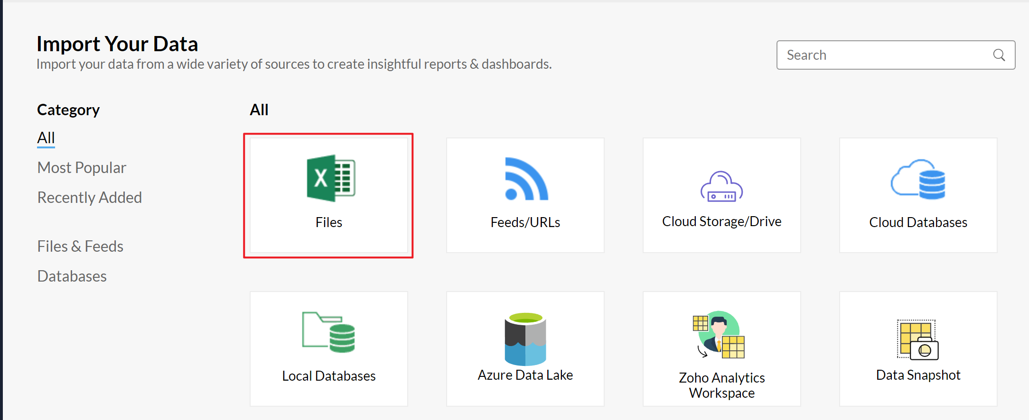The height and width of the screenshot is (420, 1029).
Task: Filter by Databases category
Action: (72, 276)
